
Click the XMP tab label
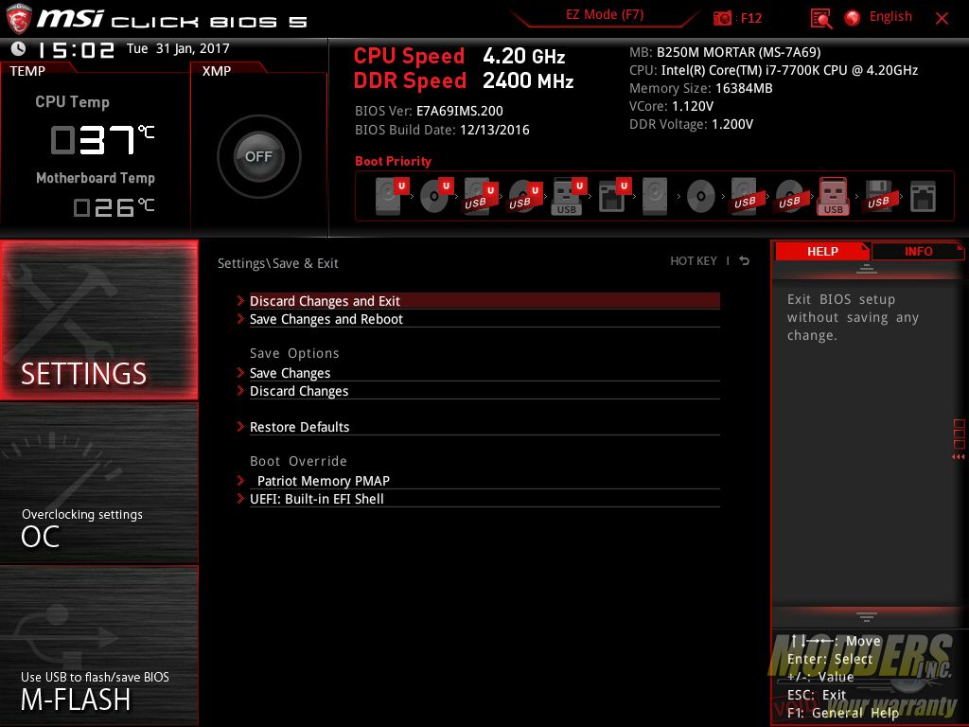click(x=217, y=71)
